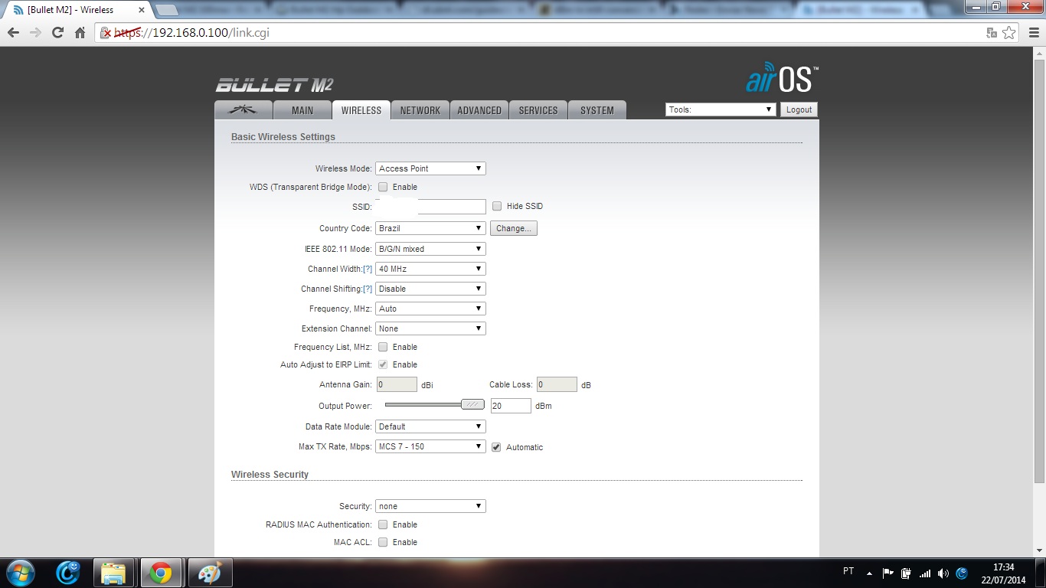The width and height of the screenshot is (1046, 588).
Task: Enable RADIUS MAC Authentication checkbox
Action: (383, 524)
